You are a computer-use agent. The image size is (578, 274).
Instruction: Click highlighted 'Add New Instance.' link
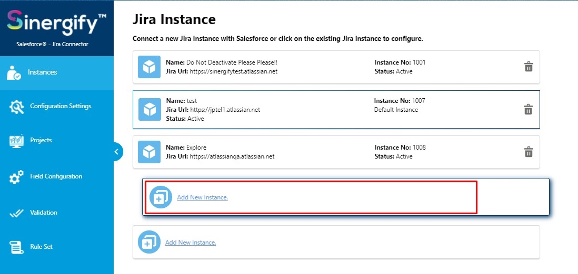point(202,197)
